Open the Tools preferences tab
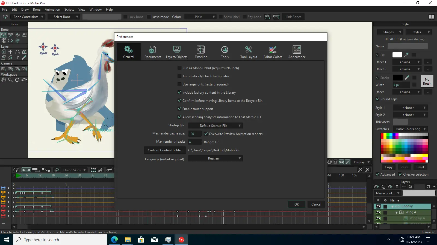The image size is (437, 245). click(x=225, y=52)
